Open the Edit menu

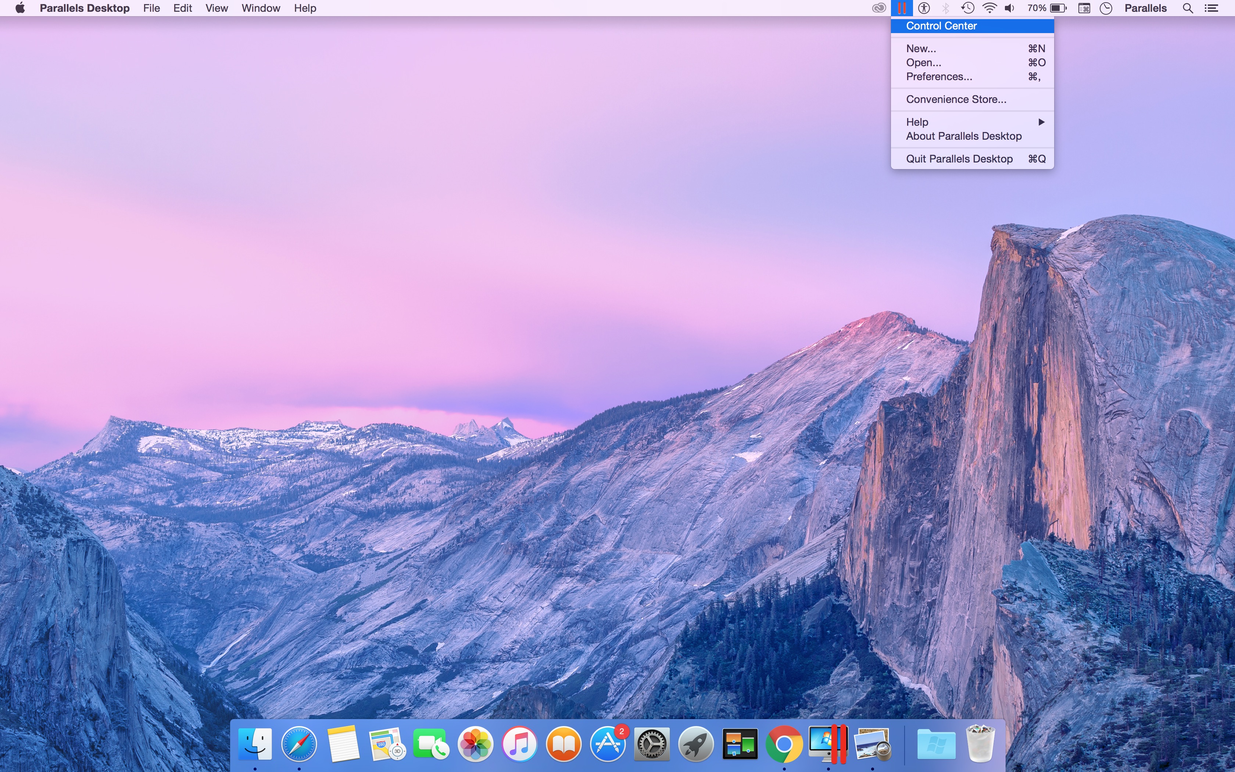[x=183, y=8]
